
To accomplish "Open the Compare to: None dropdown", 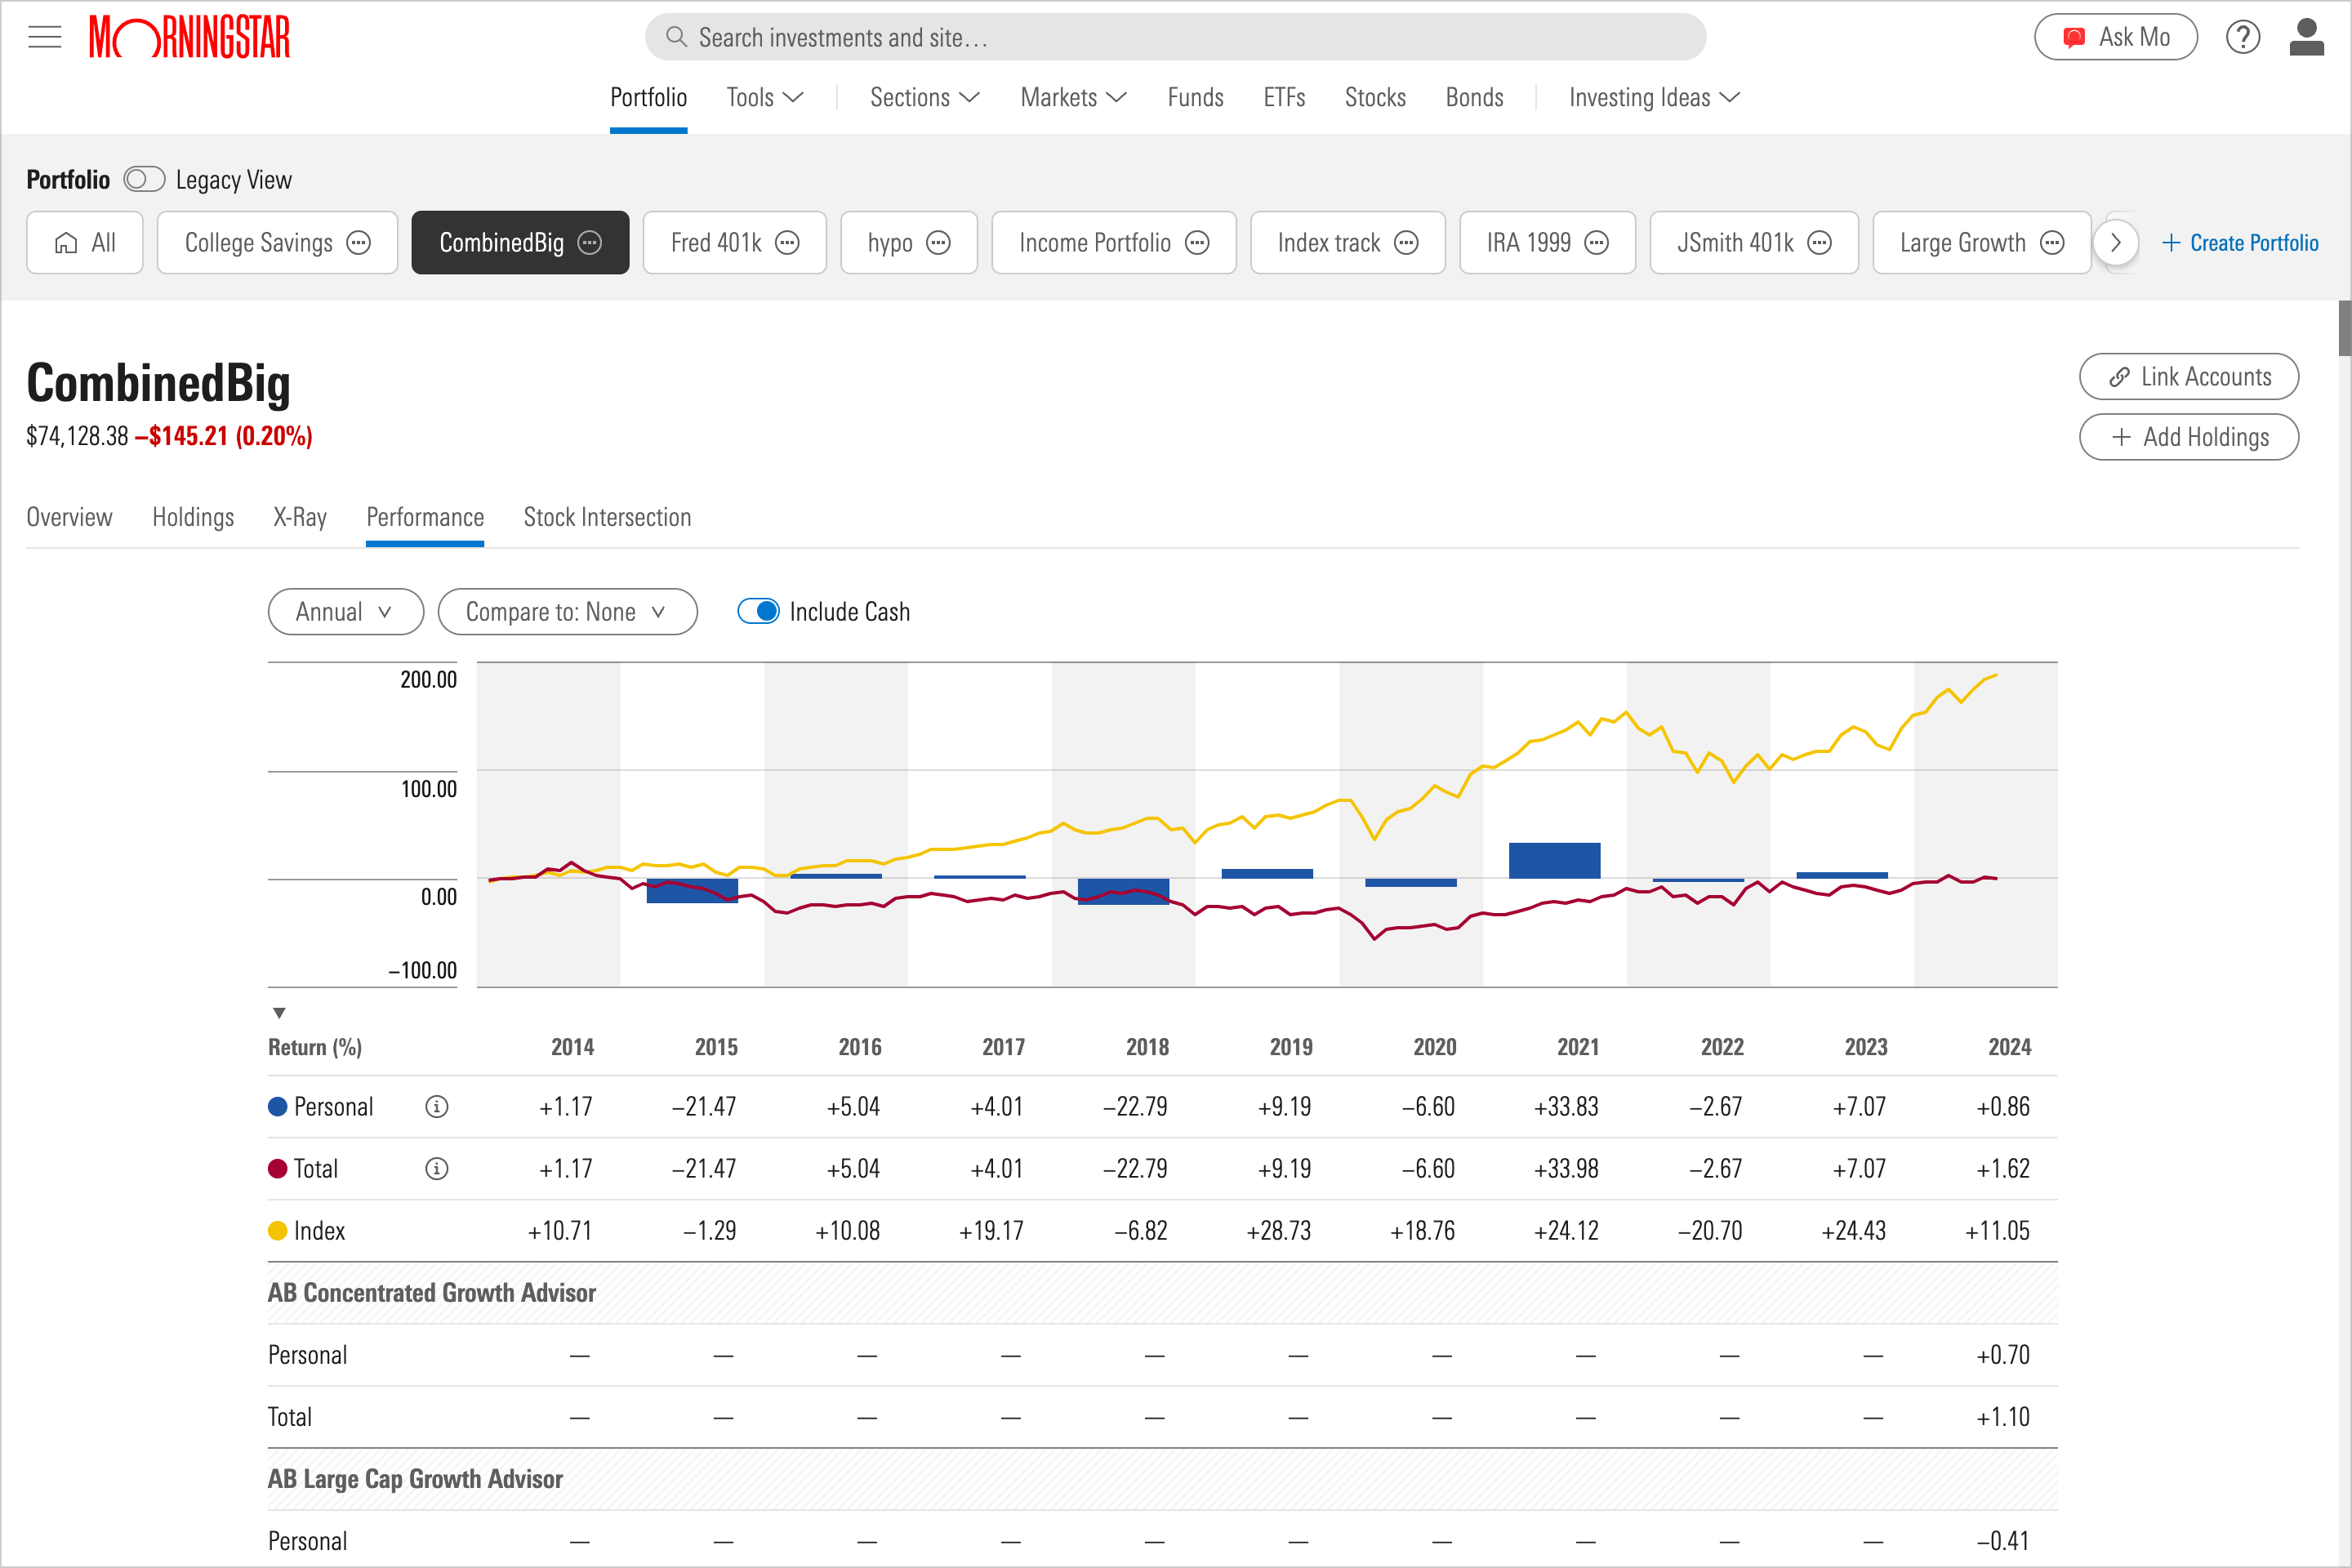I will [x=567, y=612].
